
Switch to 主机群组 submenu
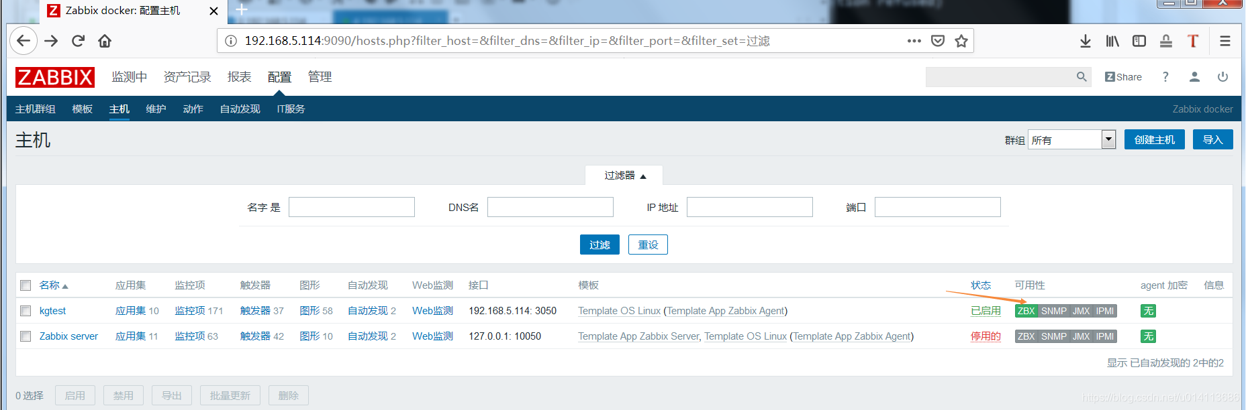click(36, 109)
